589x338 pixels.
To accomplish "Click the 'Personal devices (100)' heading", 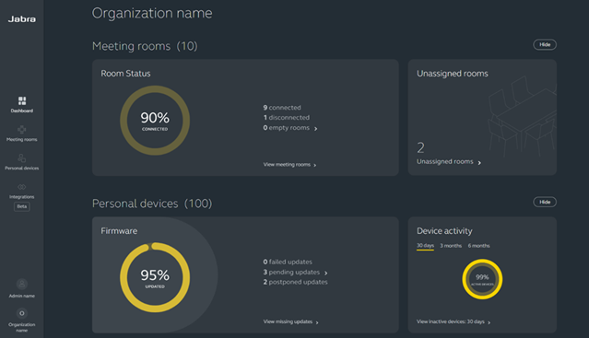I will [152, 204].
